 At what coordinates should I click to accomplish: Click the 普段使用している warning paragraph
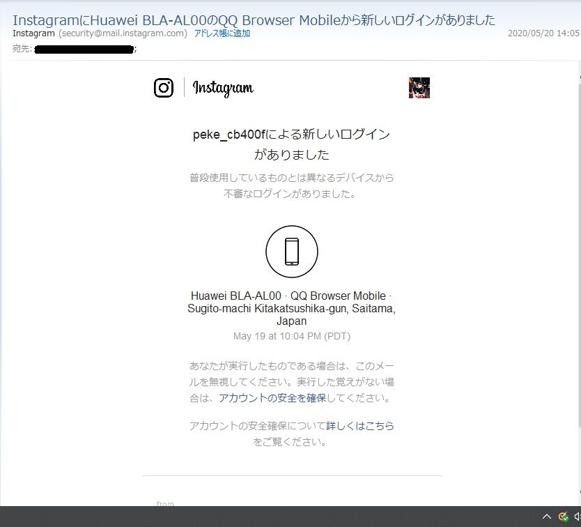click(x=292, y=185)
